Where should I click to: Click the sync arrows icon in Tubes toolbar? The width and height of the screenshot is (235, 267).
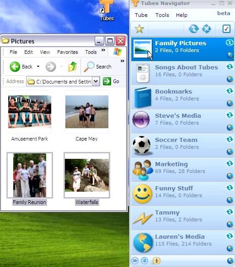[193, 29]
